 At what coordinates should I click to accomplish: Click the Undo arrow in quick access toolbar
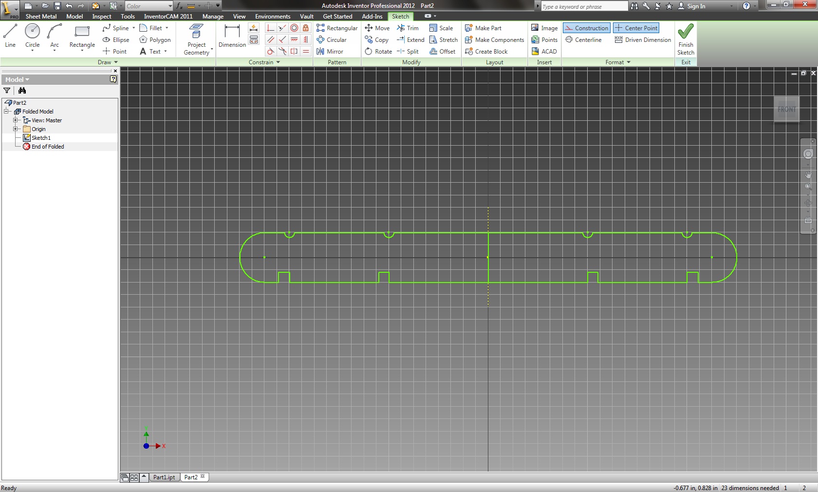69,6
